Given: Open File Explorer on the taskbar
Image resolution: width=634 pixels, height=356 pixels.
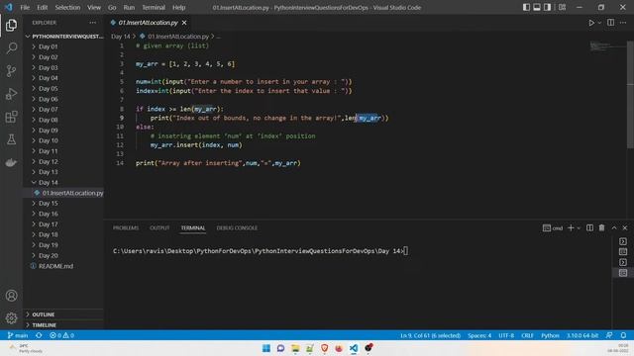Looking at the screenshot, I should click(x=295, y=348).
